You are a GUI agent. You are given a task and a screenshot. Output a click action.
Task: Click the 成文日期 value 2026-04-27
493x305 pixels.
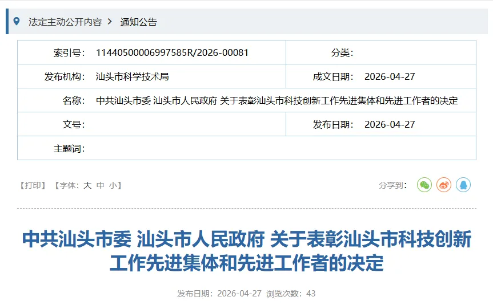(x=390, y=76)
